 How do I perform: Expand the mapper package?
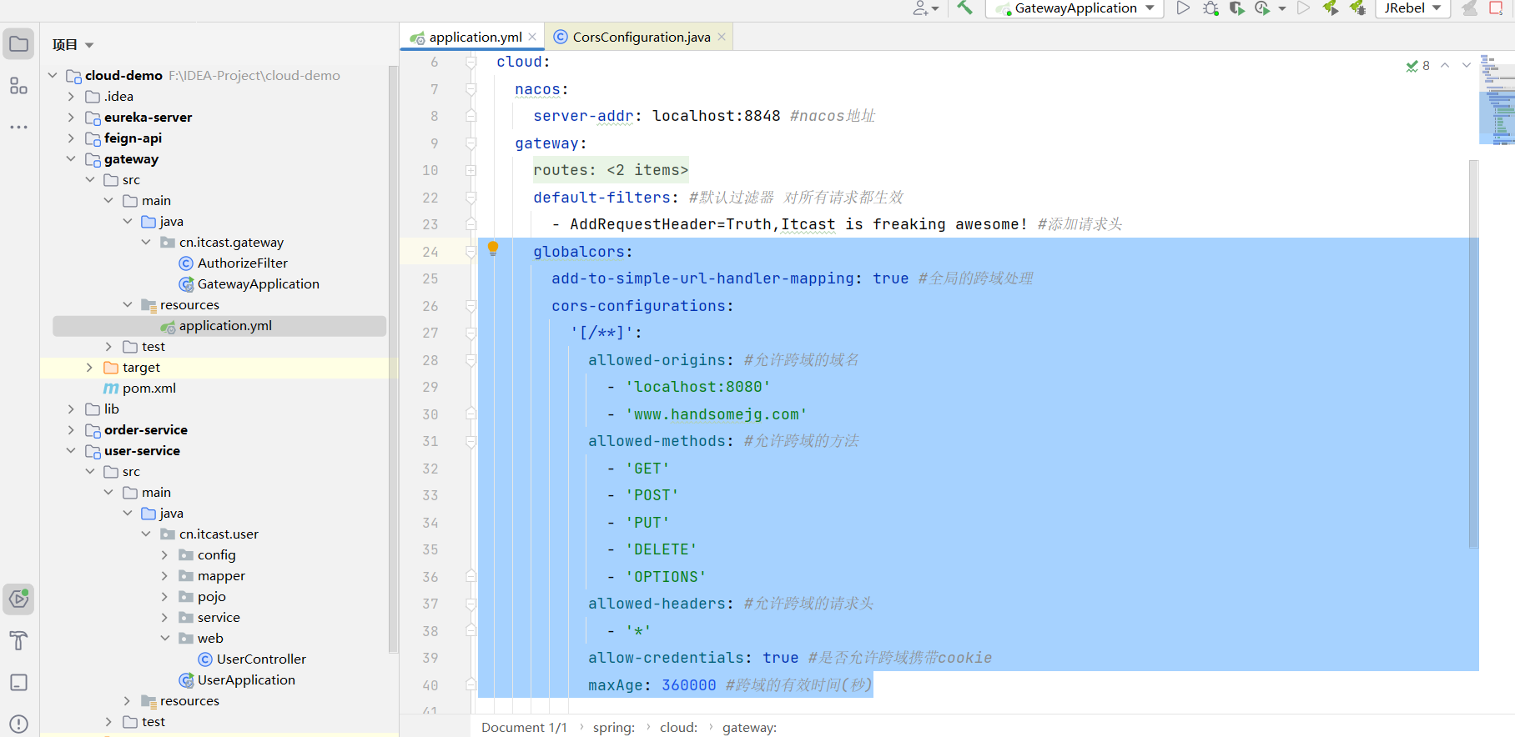click(164, 575)
